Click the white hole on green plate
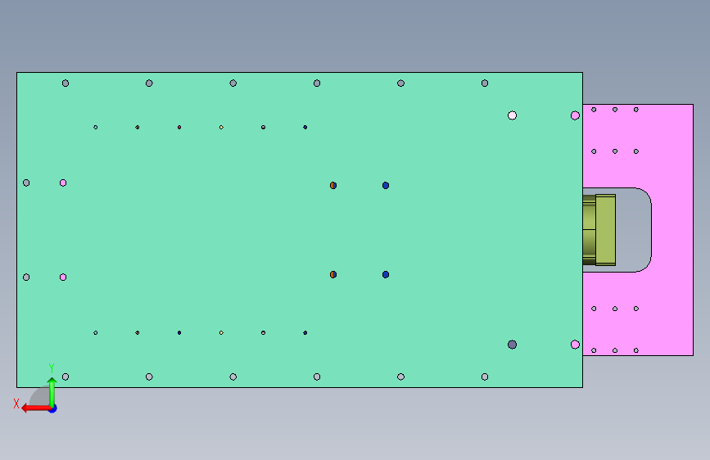 coord(512,115)
